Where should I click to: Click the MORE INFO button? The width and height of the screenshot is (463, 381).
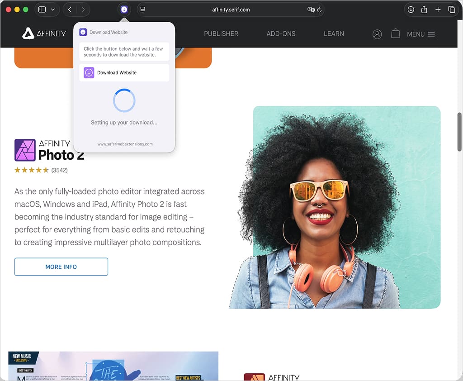[61, 267]
